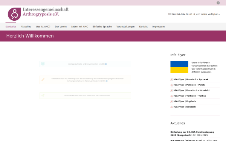Open MDCA-Umfrage participation link
The height and width of the screenshot is (141, 226).
pos(87,80)
